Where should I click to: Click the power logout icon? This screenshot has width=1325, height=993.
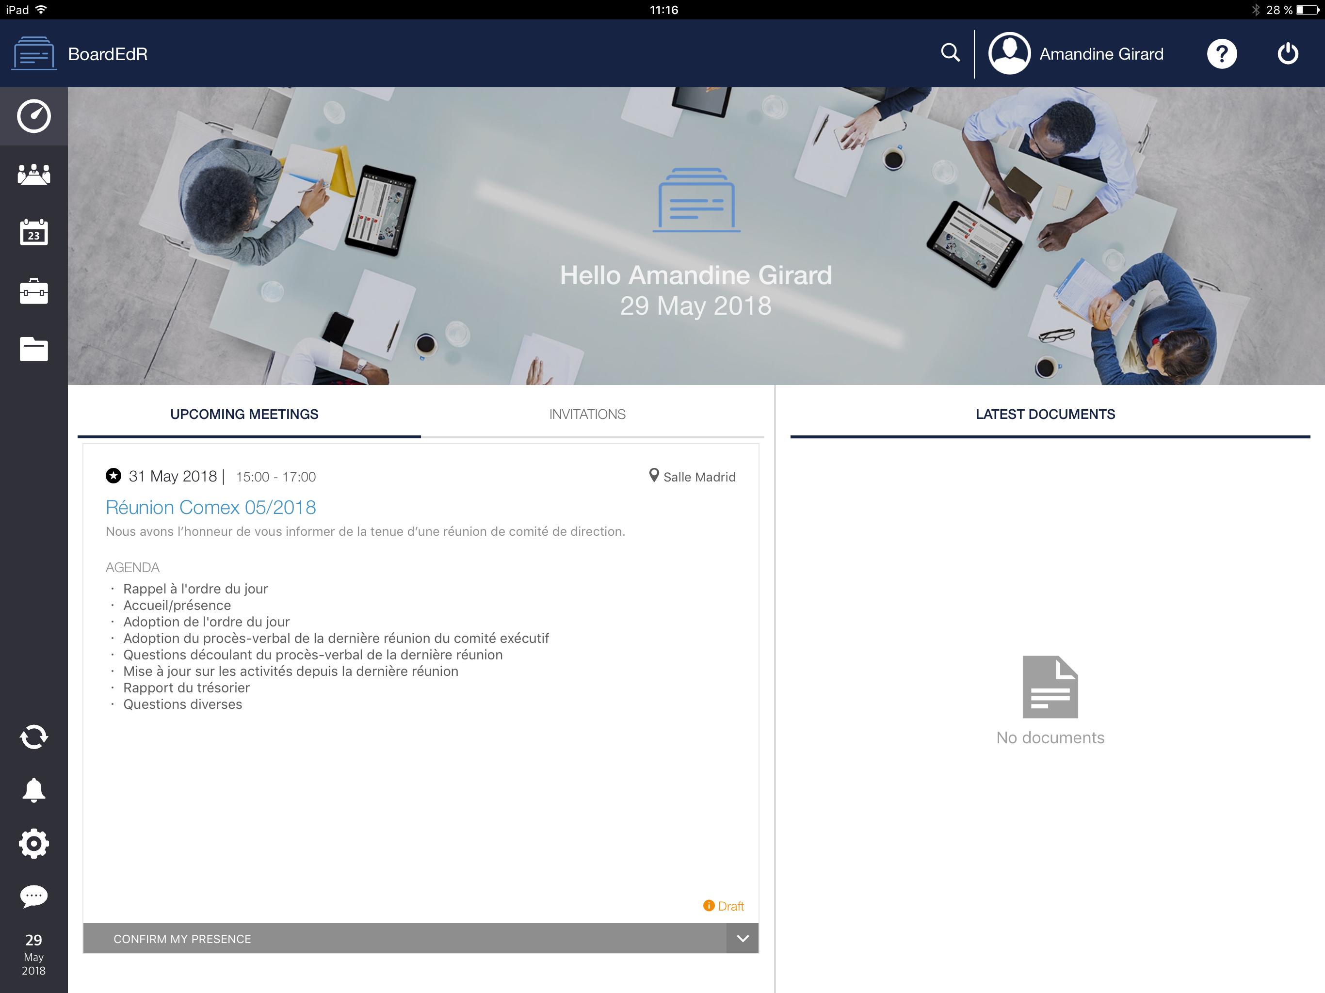1287,54
